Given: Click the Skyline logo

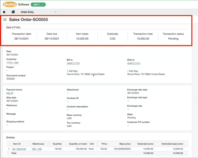Looking at the screenshot, I should click(x=10, y=4).
